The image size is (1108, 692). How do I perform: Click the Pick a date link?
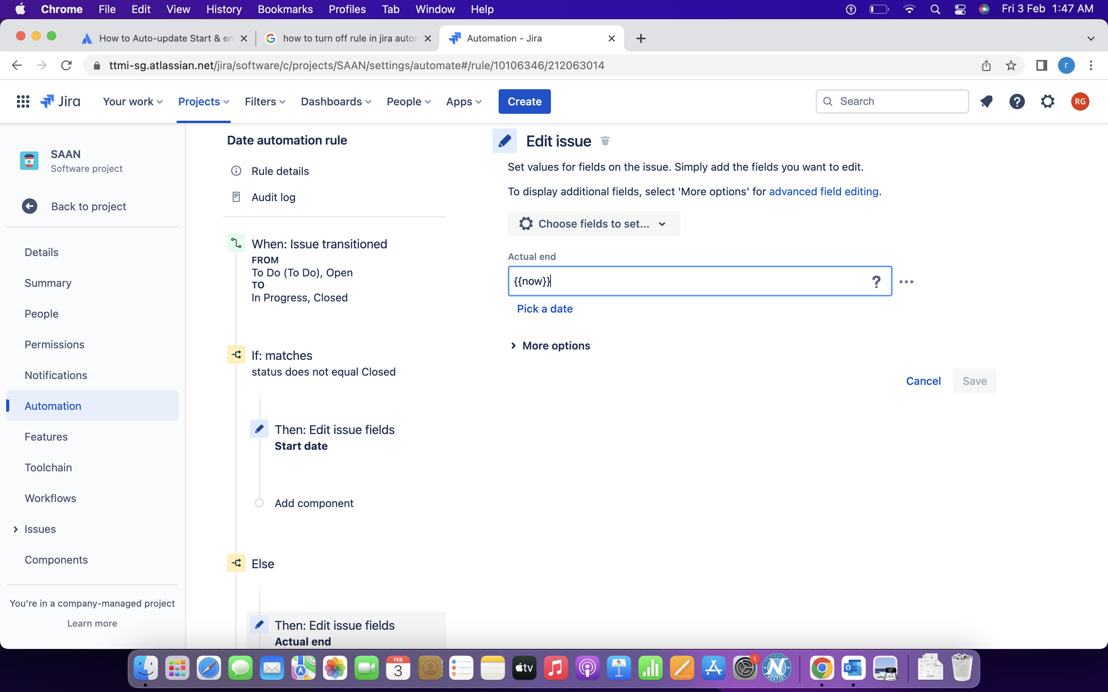coord(544,308)
